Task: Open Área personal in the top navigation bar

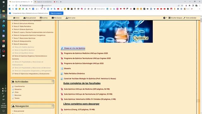Action: tap(29, 18)
